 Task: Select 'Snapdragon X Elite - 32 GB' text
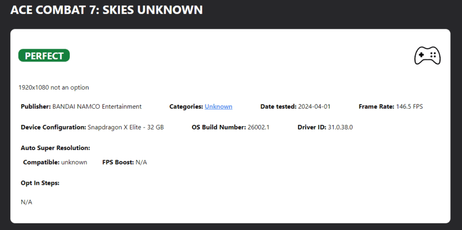click(126, 128)
